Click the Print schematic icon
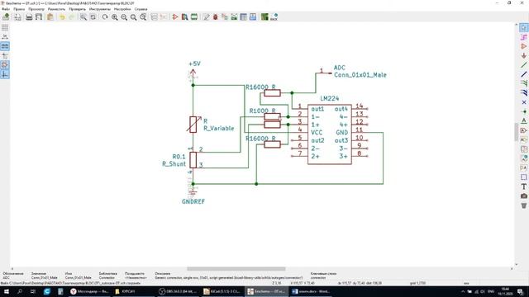Screen dimensions: 529x297 (x=29, y=16)
